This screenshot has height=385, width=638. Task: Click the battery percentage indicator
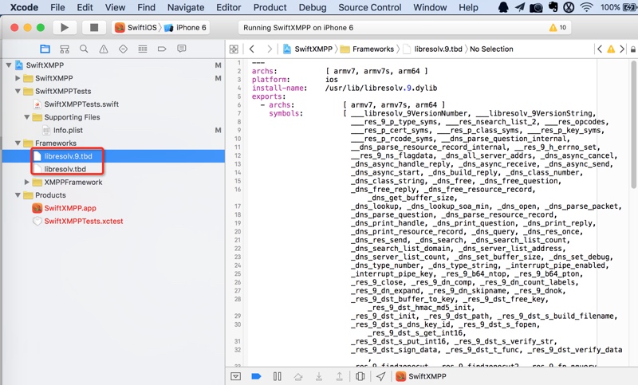click(x=610, y=7)
